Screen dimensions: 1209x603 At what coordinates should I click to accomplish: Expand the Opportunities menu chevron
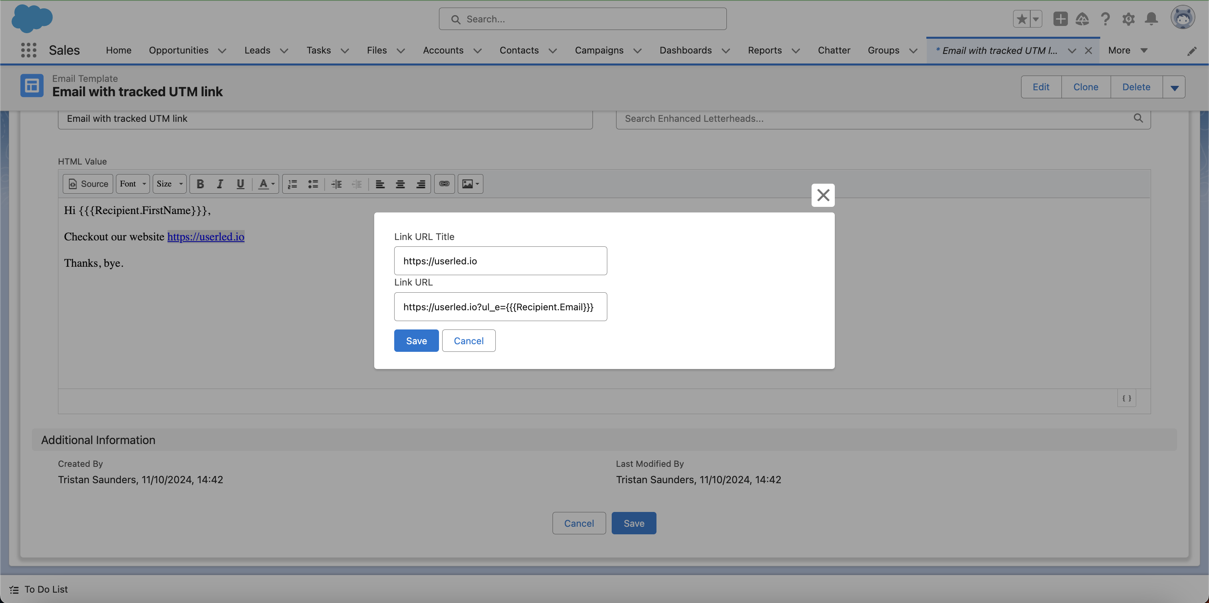(x=222, y=51)
